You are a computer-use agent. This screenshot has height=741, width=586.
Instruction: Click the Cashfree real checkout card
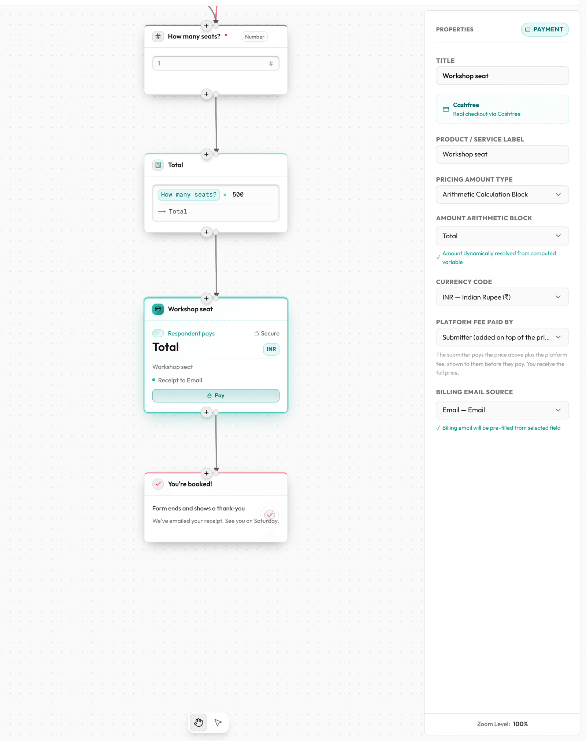[502, 109]
